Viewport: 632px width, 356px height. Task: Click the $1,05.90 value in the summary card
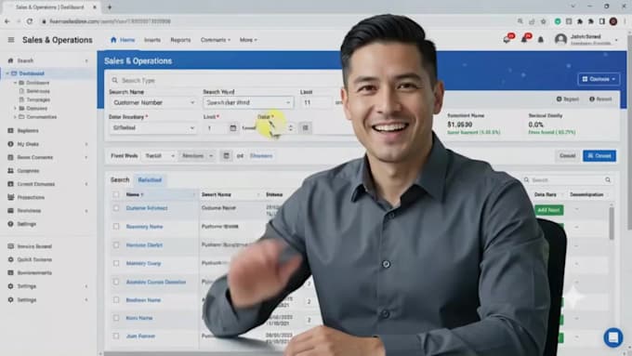(459, 125)
